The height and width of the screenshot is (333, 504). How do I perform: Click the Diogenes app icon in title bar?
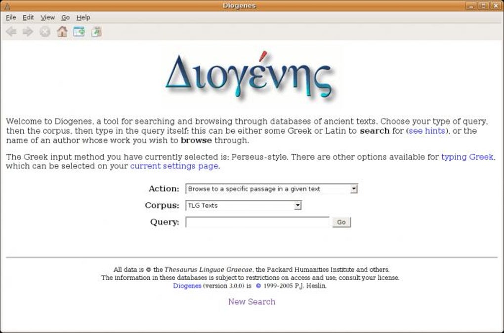(7, 6)
